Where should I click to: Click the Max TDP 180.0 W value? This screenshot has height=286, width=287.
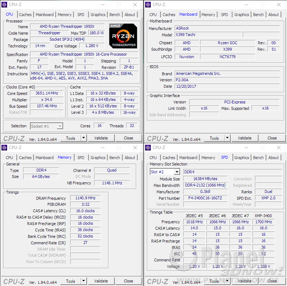(x=97, y=33)
